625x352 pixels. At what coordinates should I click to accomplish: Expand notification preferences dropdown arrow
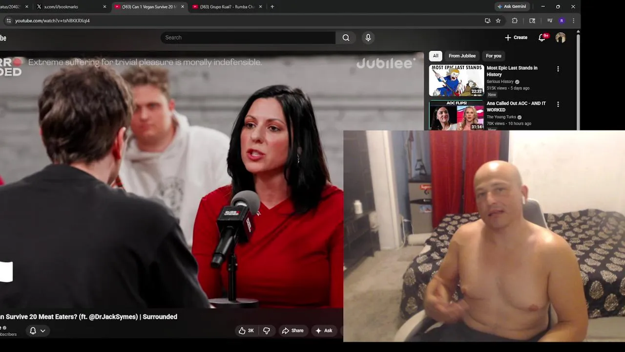coord(43,331)
